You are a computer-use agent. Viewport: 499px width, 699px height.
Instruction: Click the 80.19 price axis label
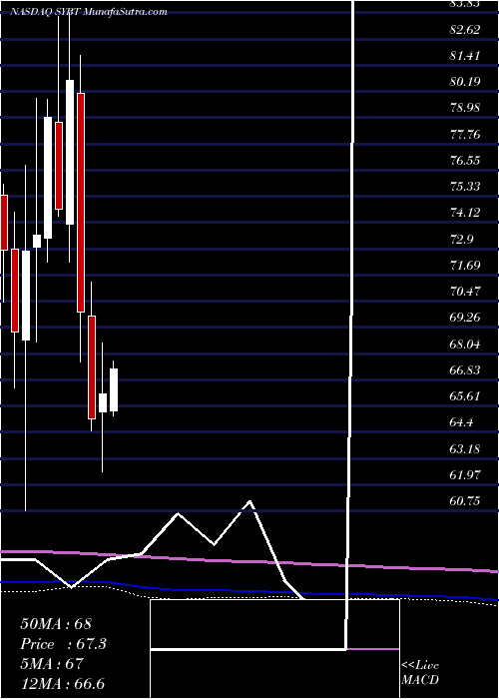(x=465, y=82)
